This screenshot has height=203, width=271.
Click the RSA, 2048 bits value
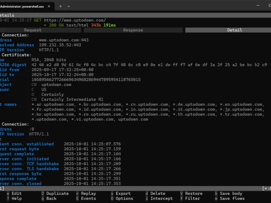[x=49, y=60]
